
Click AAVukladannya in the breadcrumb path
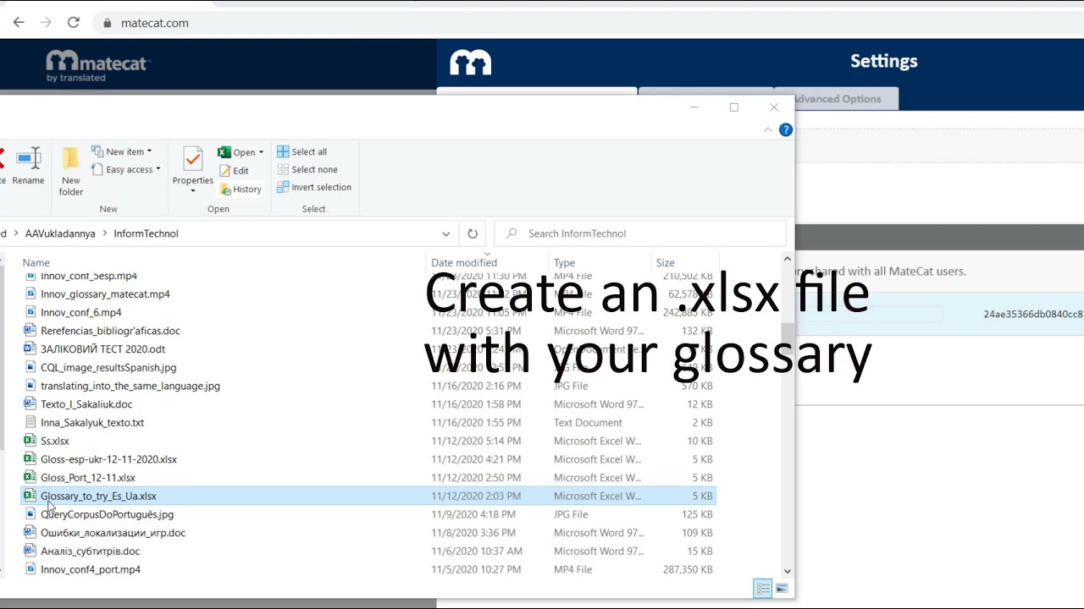coord(60,233)
